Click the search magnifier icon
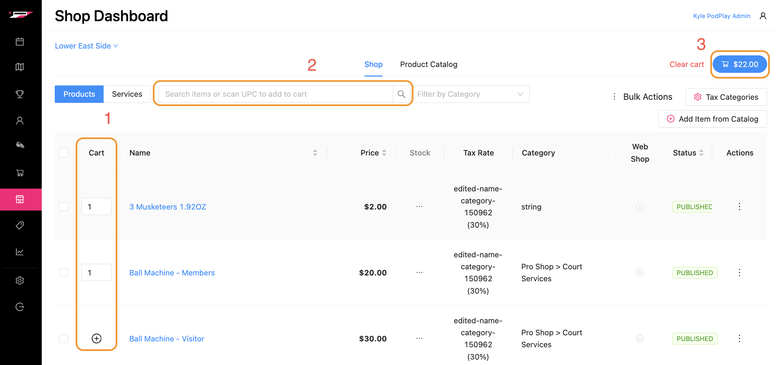This screenshot has width=776, height=365. point(401,94)
